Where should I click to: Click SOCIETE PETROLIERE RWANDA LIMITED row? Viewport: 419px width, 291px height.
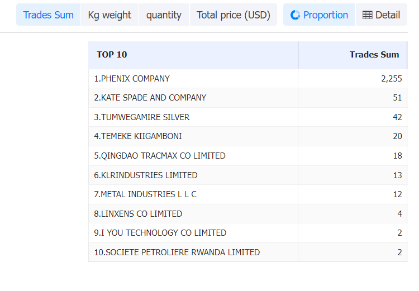177,252
